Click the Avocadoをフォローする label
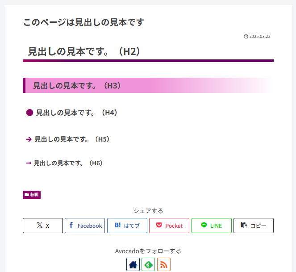 pyautogui.click(x=148, y=251)
